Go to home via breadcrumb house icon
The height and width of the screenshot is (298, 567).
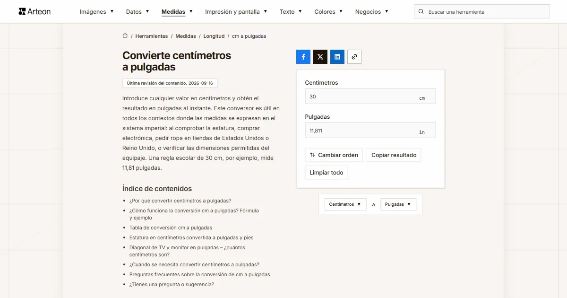click(125, 36)
